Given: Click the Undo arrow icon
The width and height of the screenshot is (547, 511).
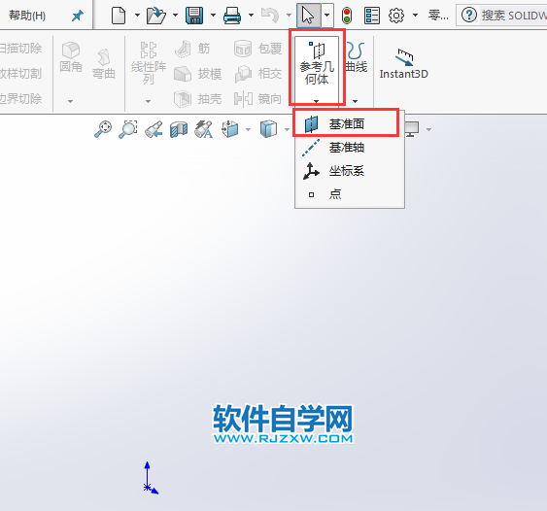Looking at the screenshot, I should coord(270,16).
